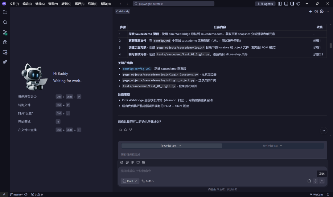333x197 pixels.
Task: Open the Remote Explorer view
Action: click(x=5, y=52)
